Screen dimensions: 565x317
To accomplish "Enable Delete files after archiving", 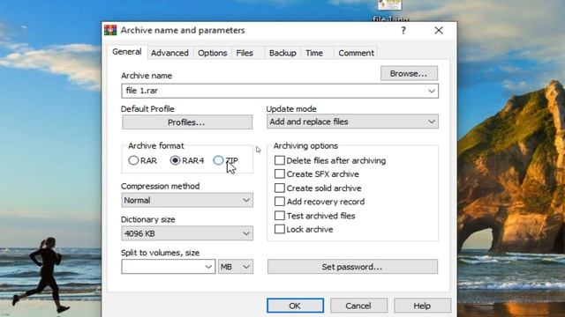I will (280, 160).
